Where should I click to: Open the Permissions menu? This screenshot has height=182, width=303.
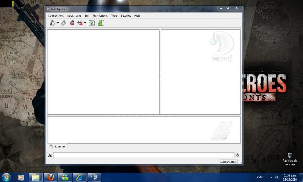coord(100,15)
